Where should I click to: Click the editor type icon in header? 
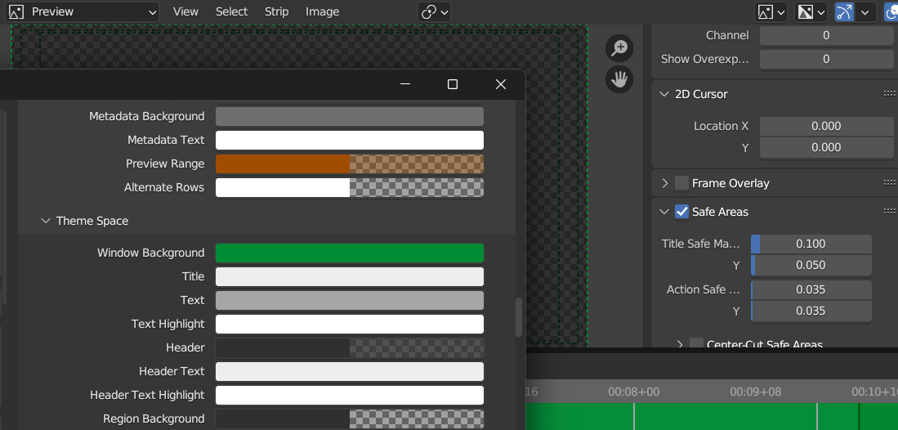click(16, 11)
